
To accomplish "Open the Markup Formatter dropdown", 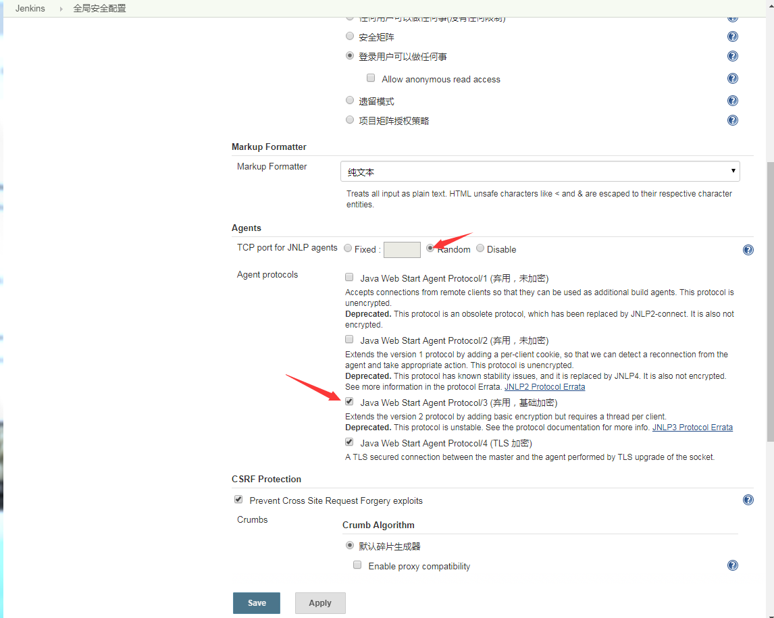I will tap(540, 172).
